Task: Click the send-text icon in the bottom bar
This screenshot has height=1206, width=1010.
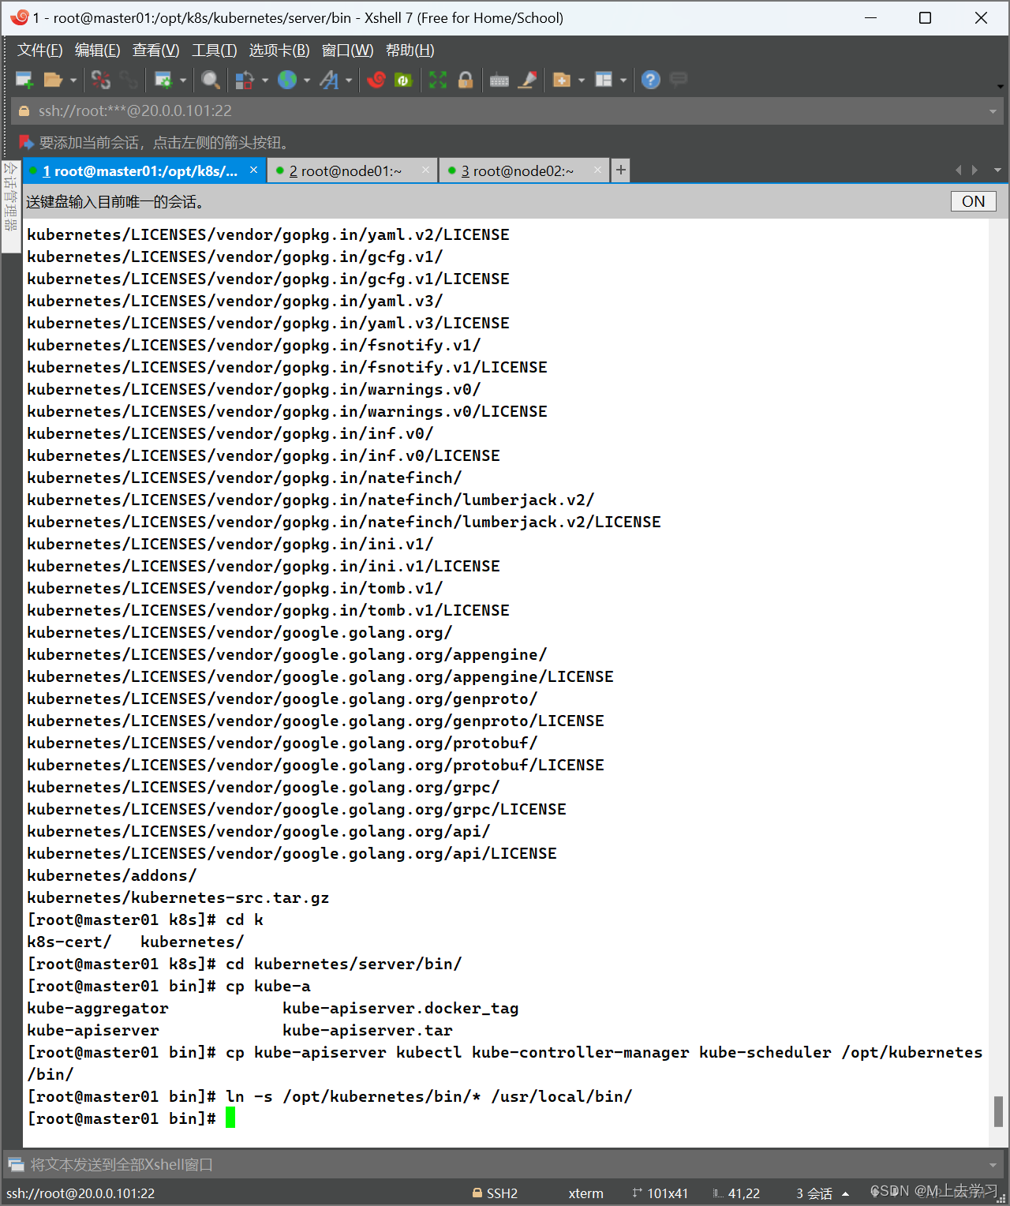Action: click(x=16, y=1164)
